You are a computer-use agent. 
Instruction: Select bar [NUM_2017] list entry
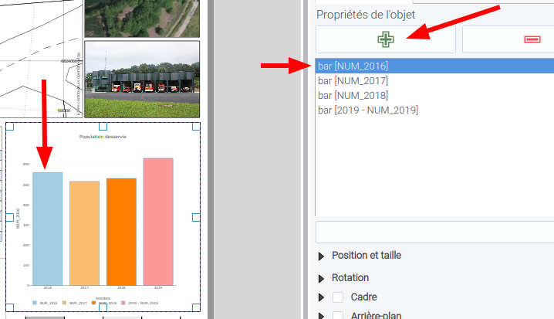click(x=353, y=80)
